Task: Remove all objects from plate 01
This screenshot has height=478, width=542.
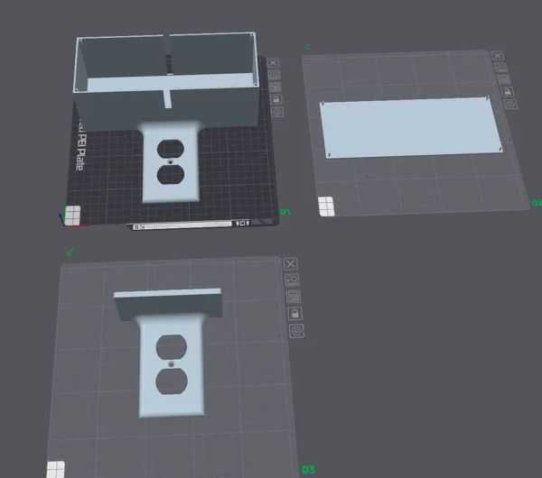Action: click(x=273, y=63)
